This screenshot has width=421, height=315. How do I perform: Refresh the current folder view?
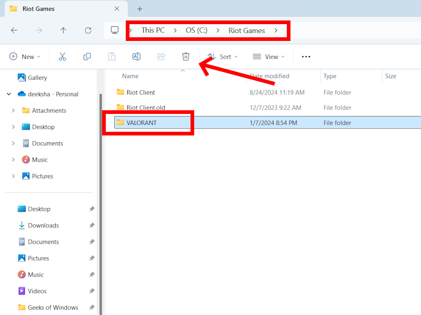[88, 30]
